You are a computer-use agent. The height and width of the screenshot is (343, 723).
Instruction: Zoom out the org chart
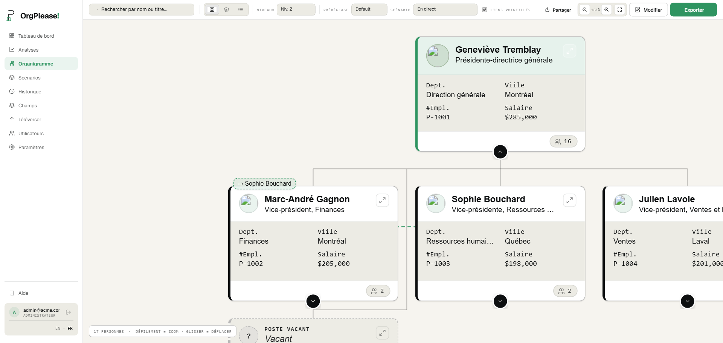[584, 10]
